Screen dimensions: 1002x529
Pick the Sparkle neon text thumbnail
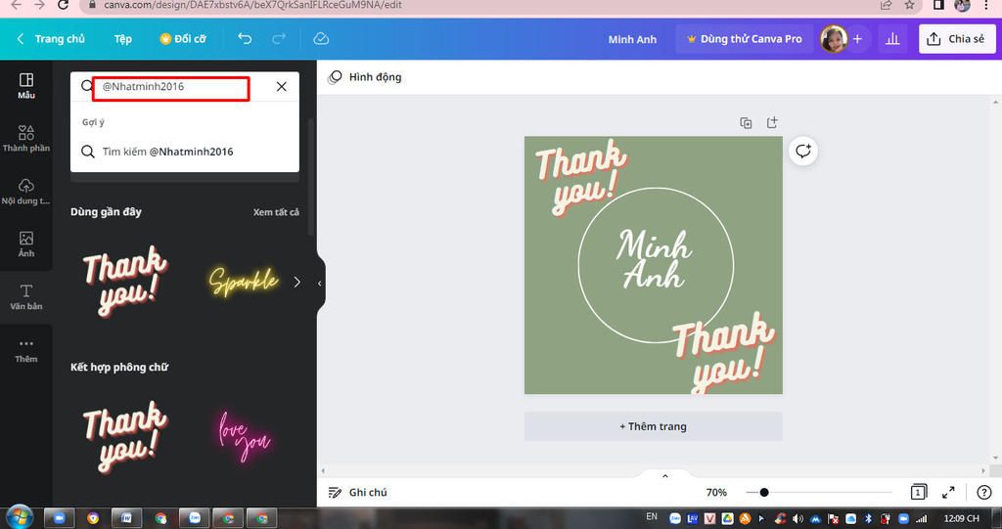coord(244,282)
